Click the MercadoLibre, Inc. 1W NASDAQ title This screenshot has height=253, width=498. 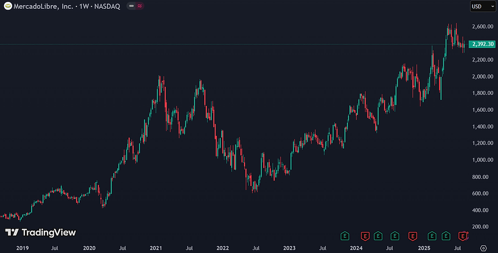[x=67, y=6]
